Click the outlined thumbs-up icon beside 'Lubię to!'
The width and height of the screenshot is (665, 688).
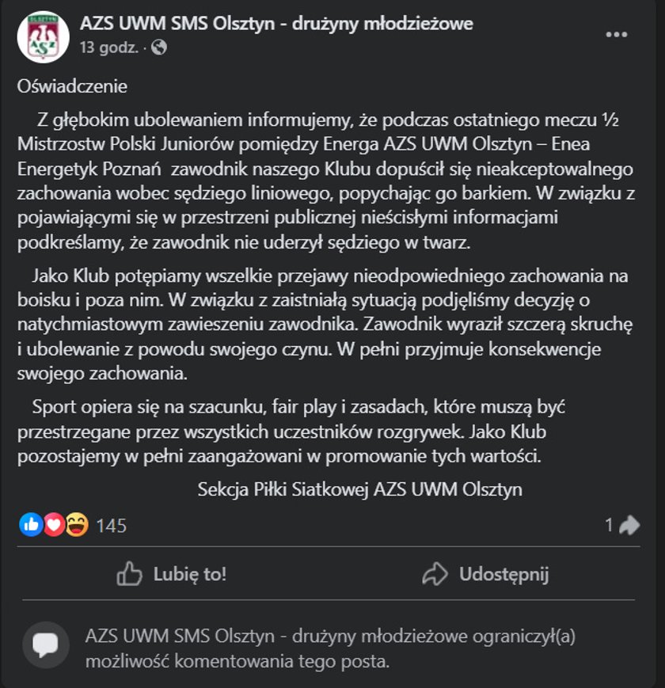point(129,573)
